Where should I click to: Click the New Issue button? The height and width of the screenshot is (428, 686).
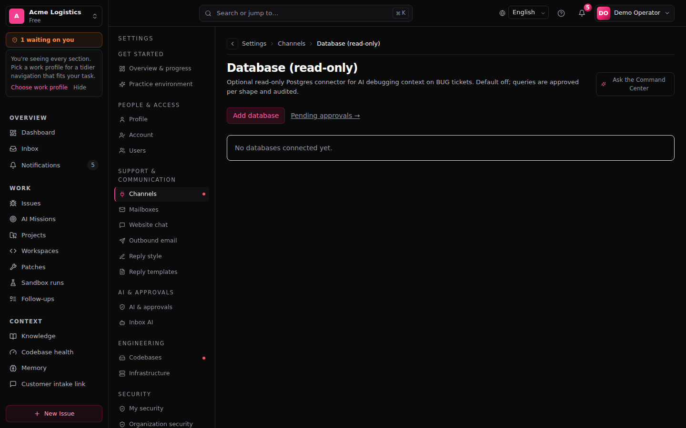(54, 414)
